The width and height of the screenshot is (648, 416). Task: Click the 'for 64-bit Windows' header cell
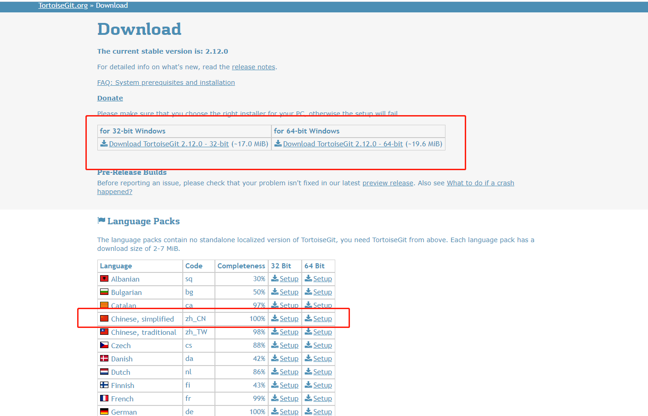click(358, 131)
